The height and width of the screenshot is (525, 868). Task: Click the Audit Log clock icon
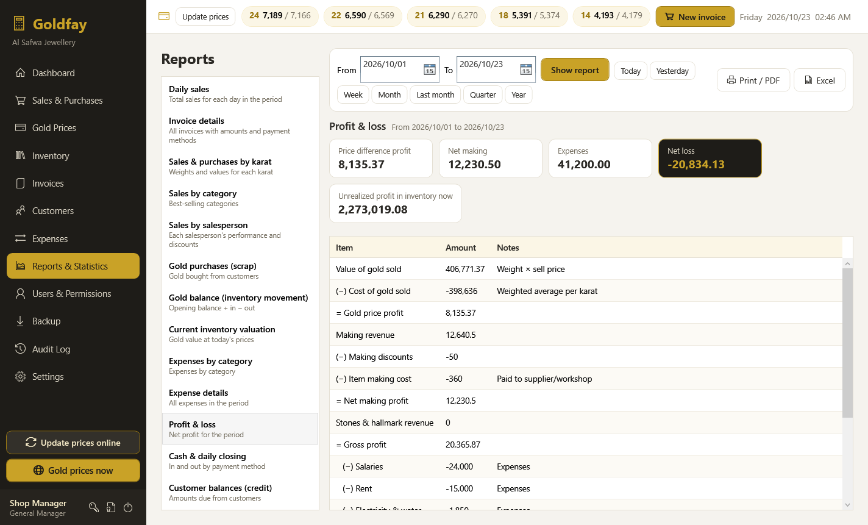[20, 349]
